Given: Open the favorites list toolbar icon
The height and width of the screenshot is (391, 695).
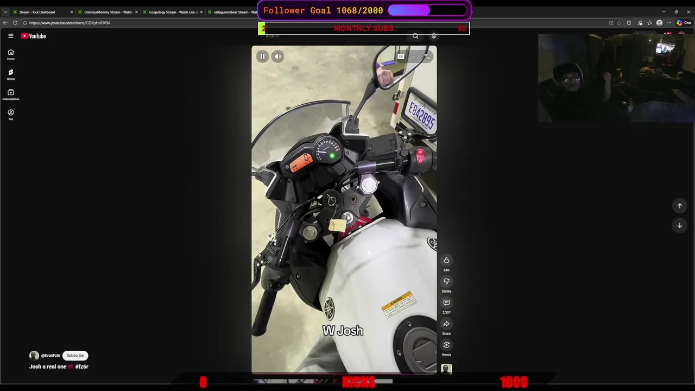Looking at the screenshot, I should coord(649,23).
